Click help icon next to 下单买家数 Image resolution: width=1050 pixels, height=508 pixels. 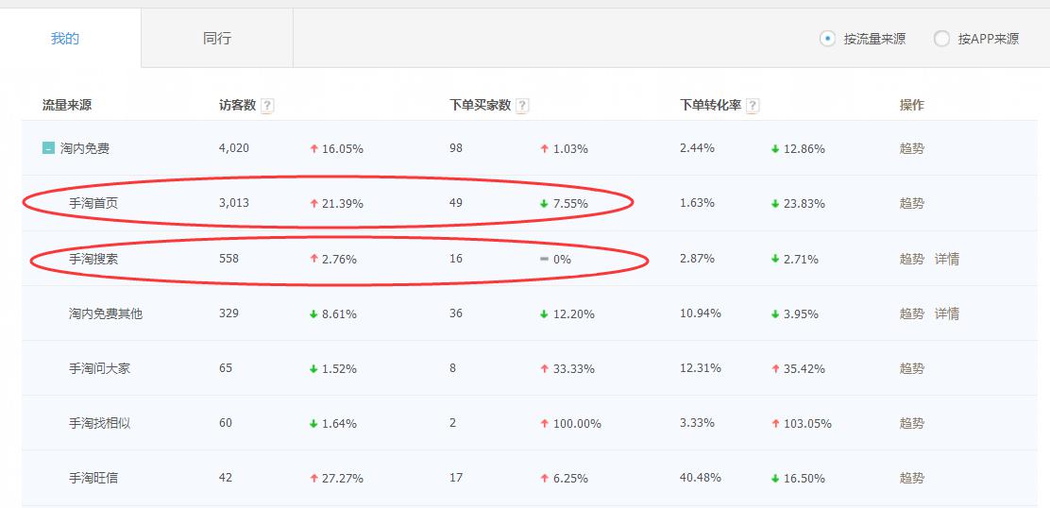pos(522,106)
